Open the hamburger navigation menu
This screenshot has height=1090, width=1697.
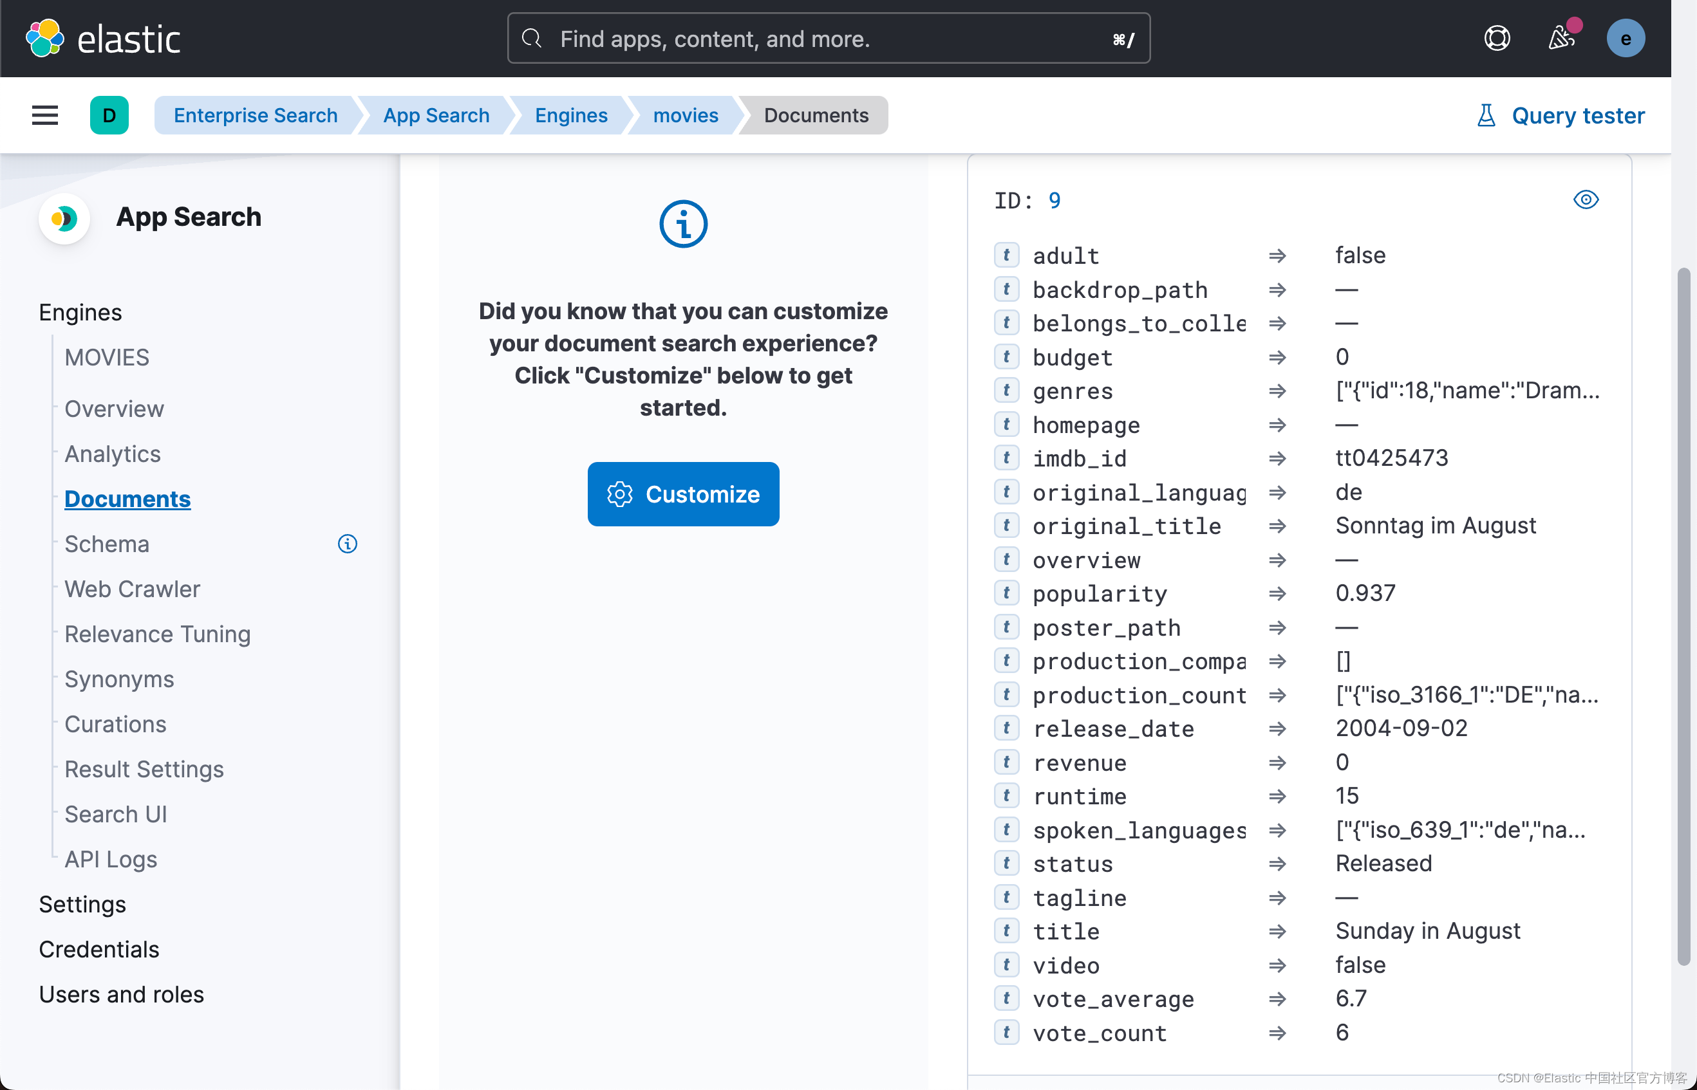click(45, 115)
